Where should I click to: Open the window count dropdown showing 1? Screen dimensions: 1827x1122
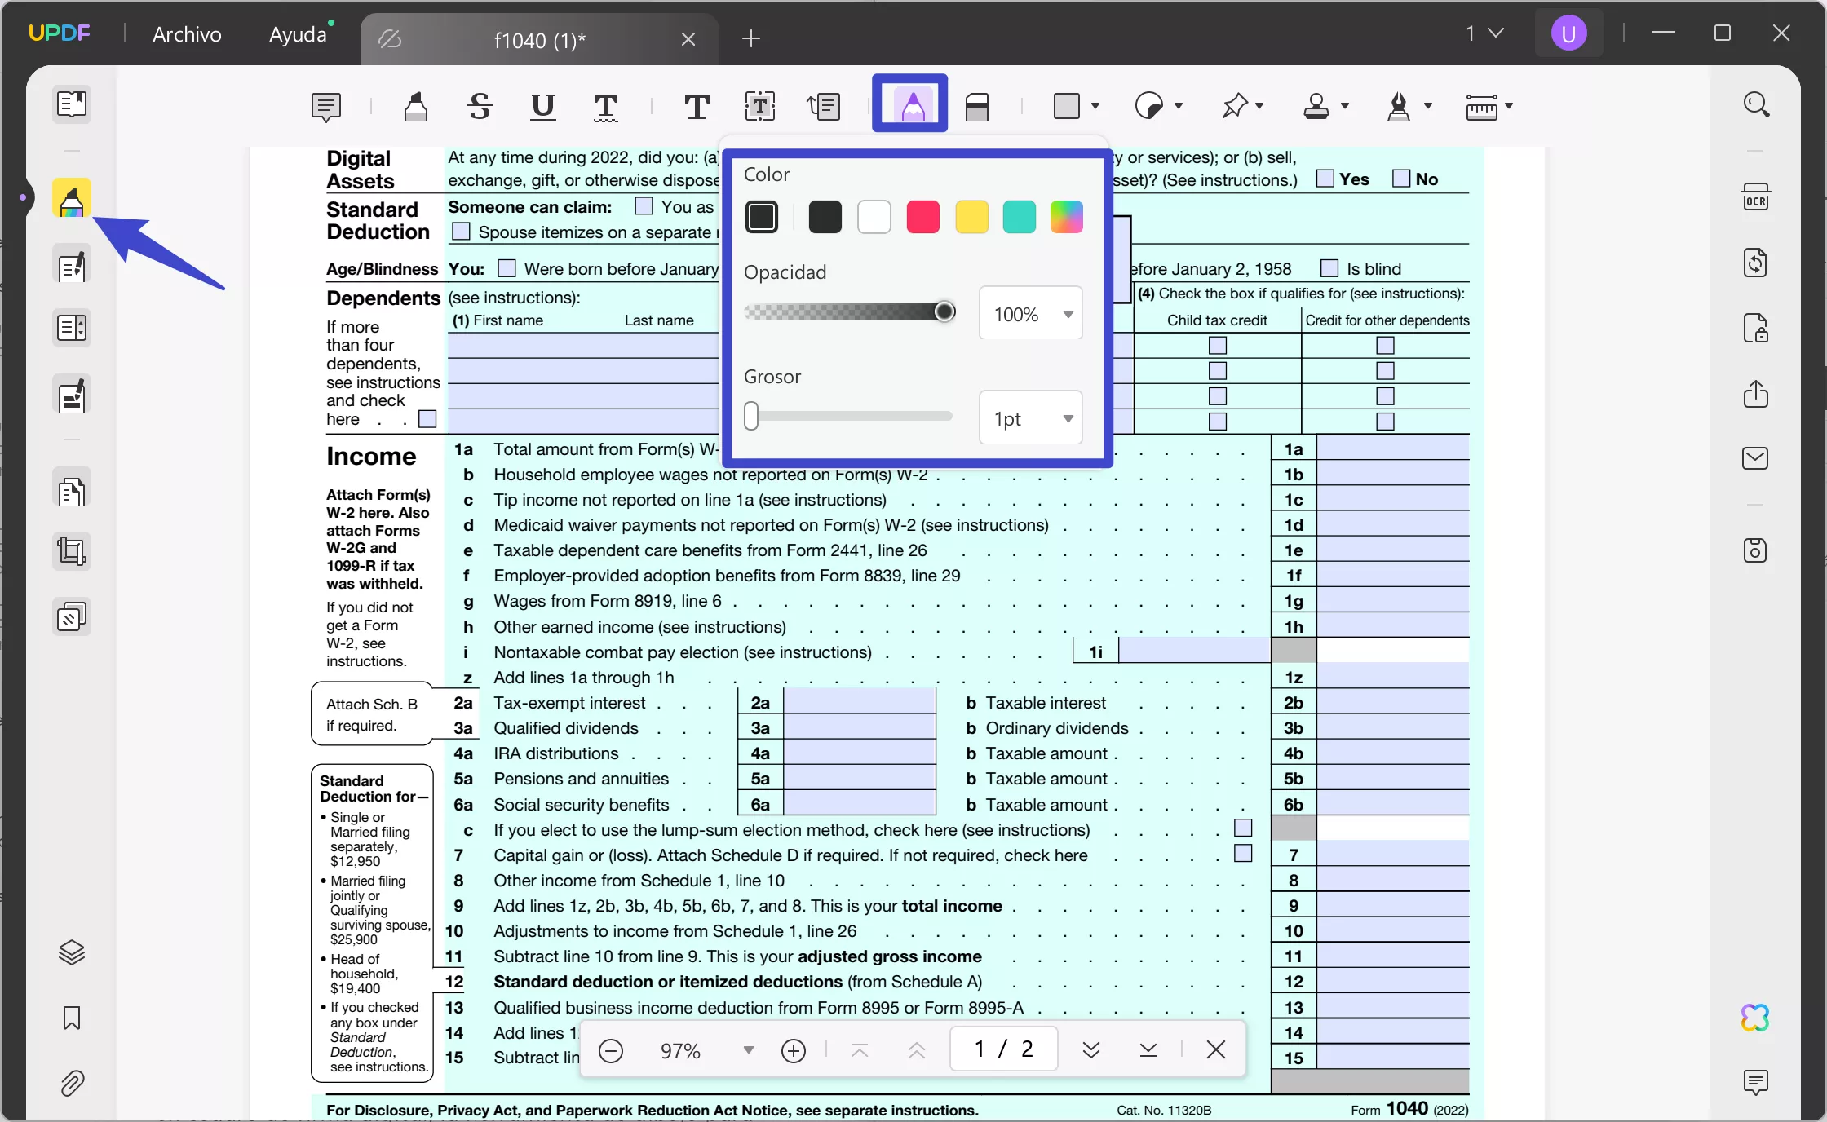(1484, 33)
